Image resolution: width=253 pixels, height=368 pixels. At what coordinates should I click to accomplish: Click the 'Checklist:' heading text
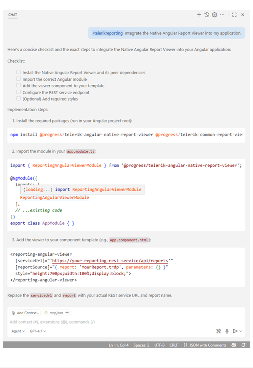pos(16,61)
